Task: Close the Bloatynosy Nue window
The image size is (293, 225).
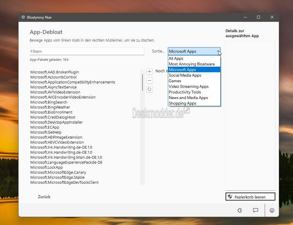Action: pos(272,17)
